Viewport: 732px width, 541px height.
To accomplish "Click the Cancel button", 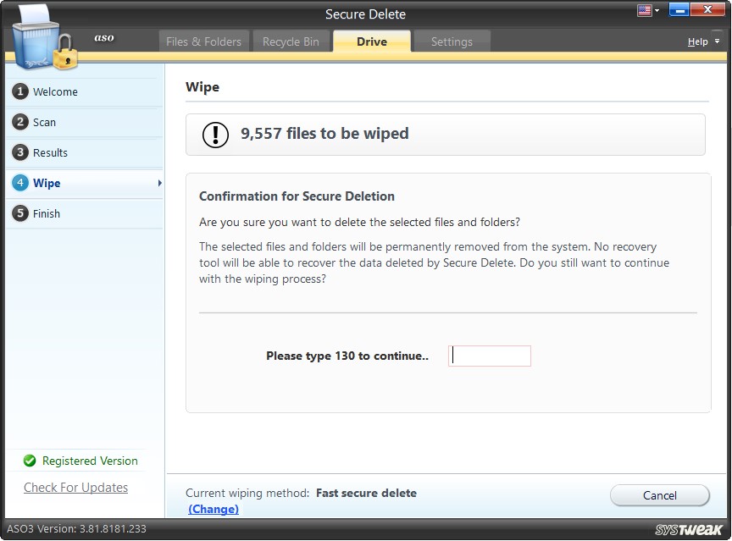I will (659, 495).
